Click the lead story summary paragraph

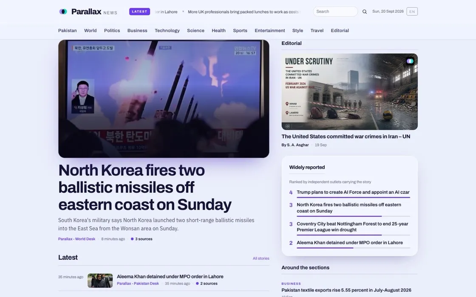(x=156, y=224)
